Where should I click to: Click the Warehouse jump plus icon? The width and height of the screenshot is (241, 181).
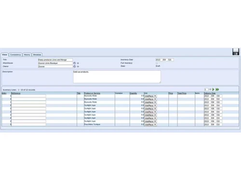78,63
